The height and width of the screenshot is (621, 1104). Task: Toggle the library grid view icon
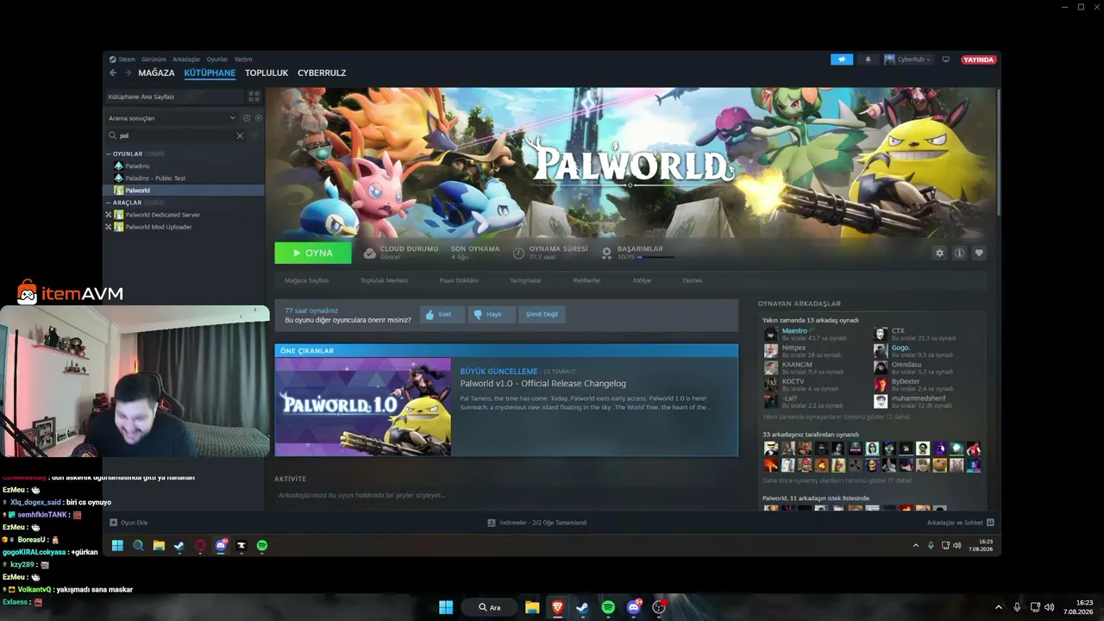[x=254, y=97]
